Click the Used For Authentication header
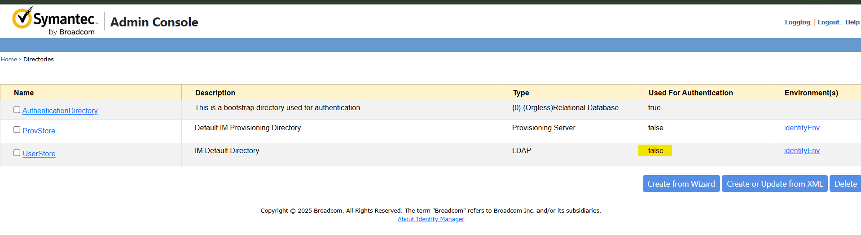The image size is (861, 235). tap(690, 93)
